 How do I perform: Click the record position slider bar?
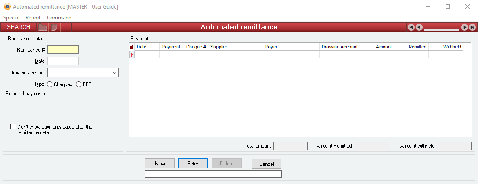[x=441, y=29]
